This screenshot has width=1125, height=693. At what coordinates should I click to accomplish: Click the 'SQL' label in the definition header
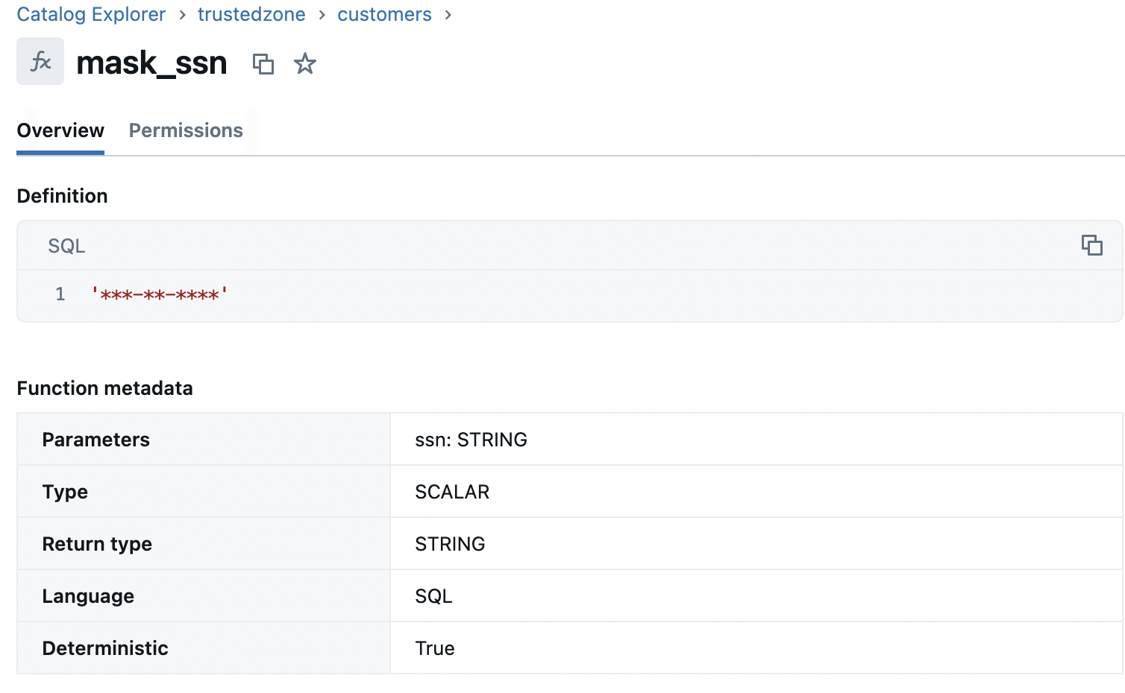click(x=66, y=246)
